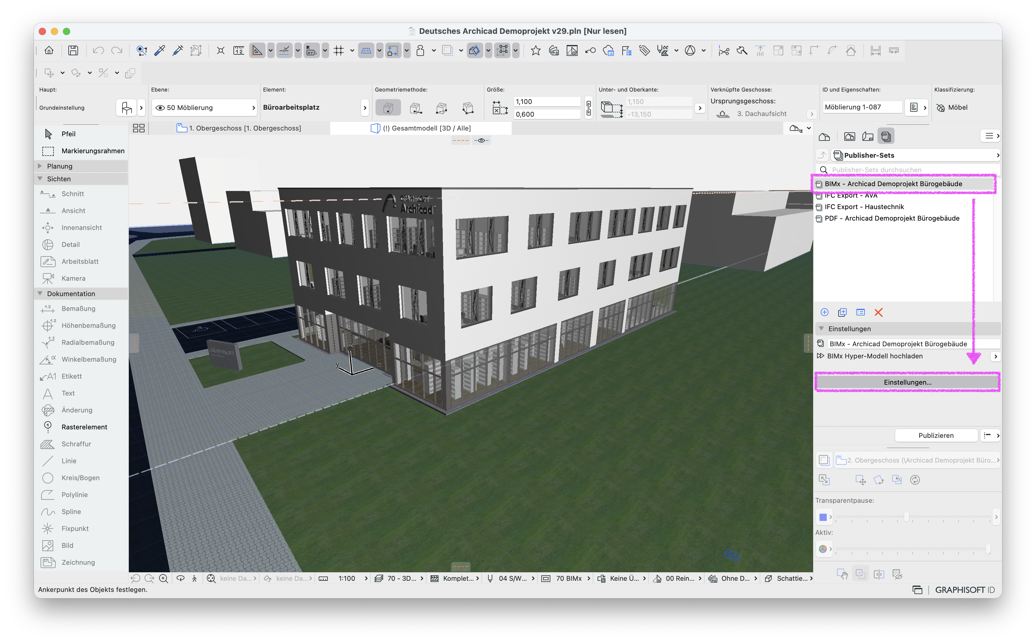Image resolution: width=1036 pixels, height=643 pixels.
Task: Select the Zeichnung drawing tool
Action: [81, 563]
